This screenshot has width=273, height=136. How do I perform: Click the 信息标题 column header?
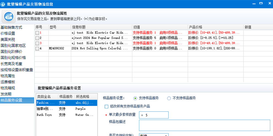[79, 27]
